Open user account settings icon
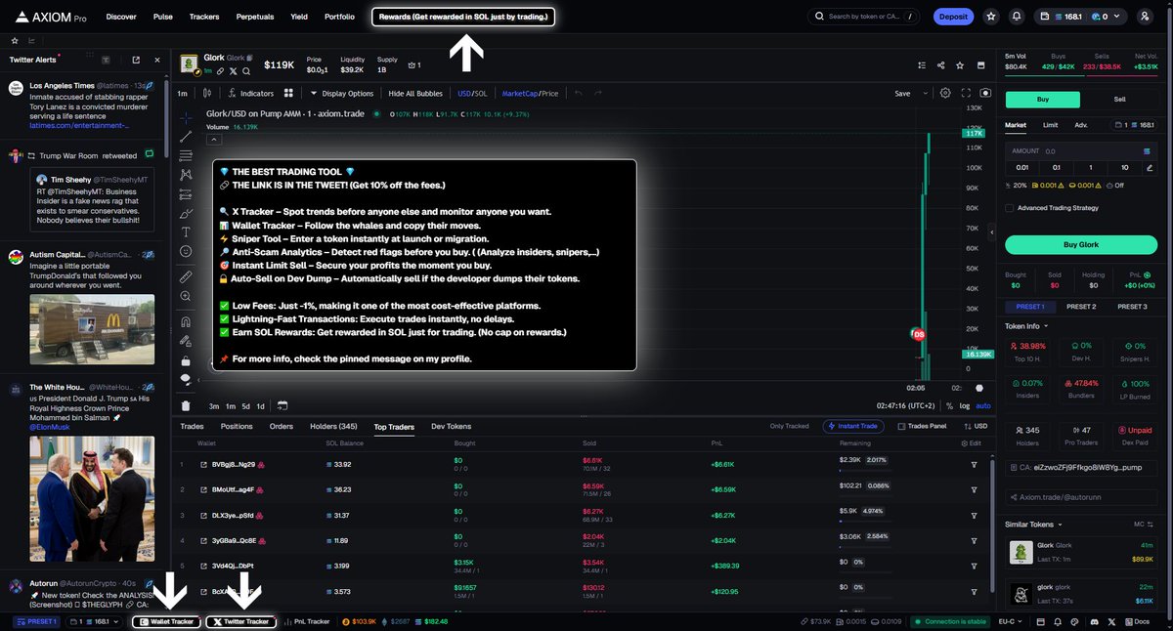 pyautogui.click(x=1145, y=17)
